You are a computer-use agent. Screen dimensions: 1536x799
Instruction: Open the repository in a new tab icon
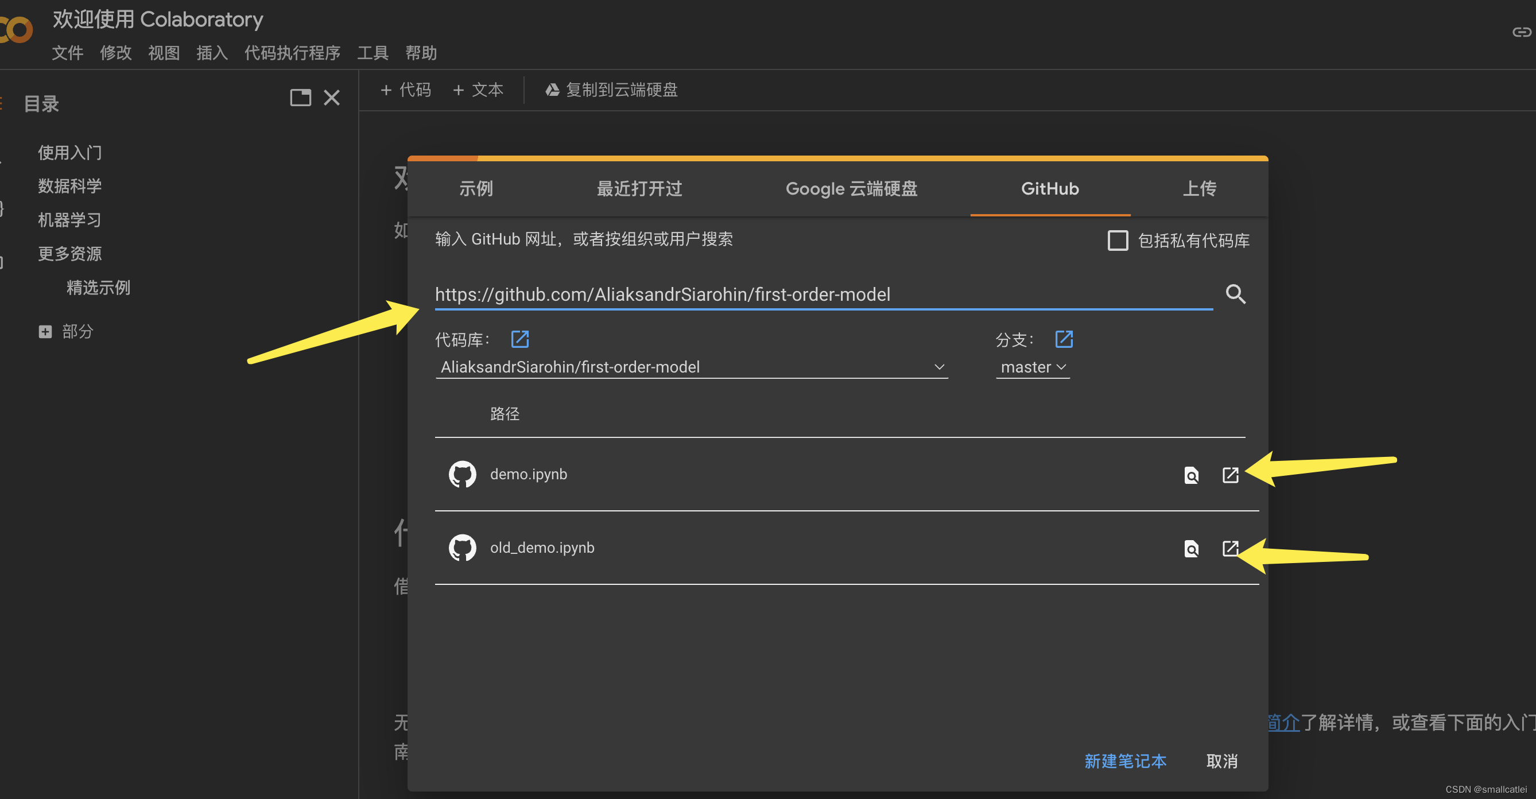pyautogui.click(x=519, y=339)
